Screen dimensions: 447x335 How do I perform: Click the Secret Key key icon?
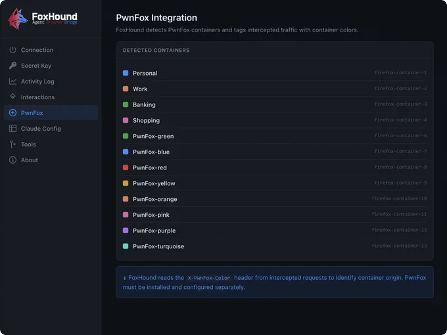[x=12, y=66]
